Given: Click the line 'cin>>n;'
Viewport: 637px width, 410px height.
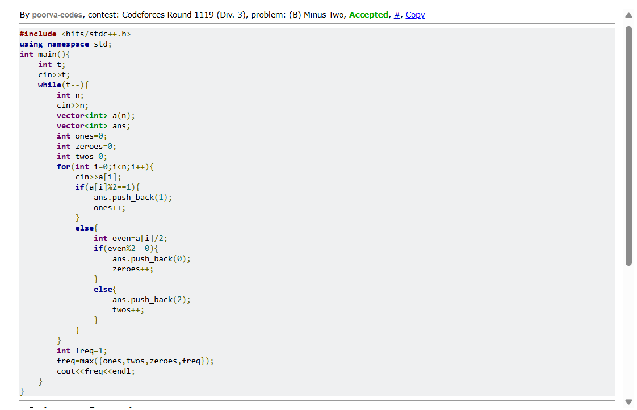Looking at the screenshot, I should [x=73, y=105].
